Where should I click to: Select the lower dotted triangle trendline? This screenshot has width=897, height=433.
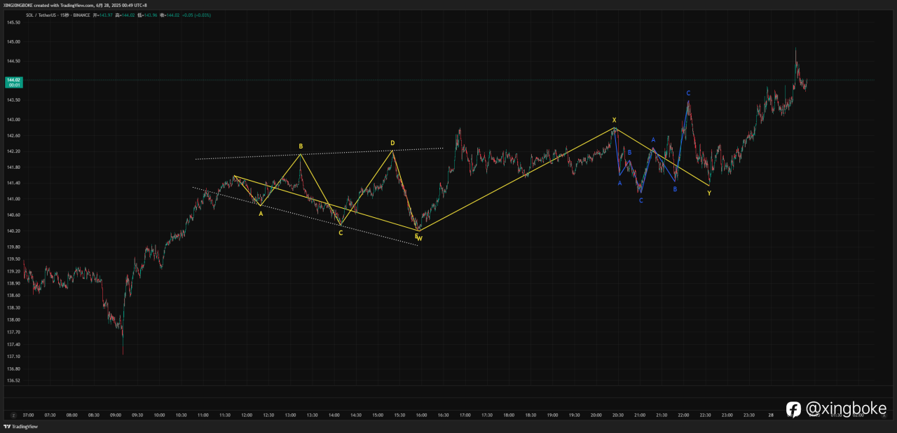305,216
